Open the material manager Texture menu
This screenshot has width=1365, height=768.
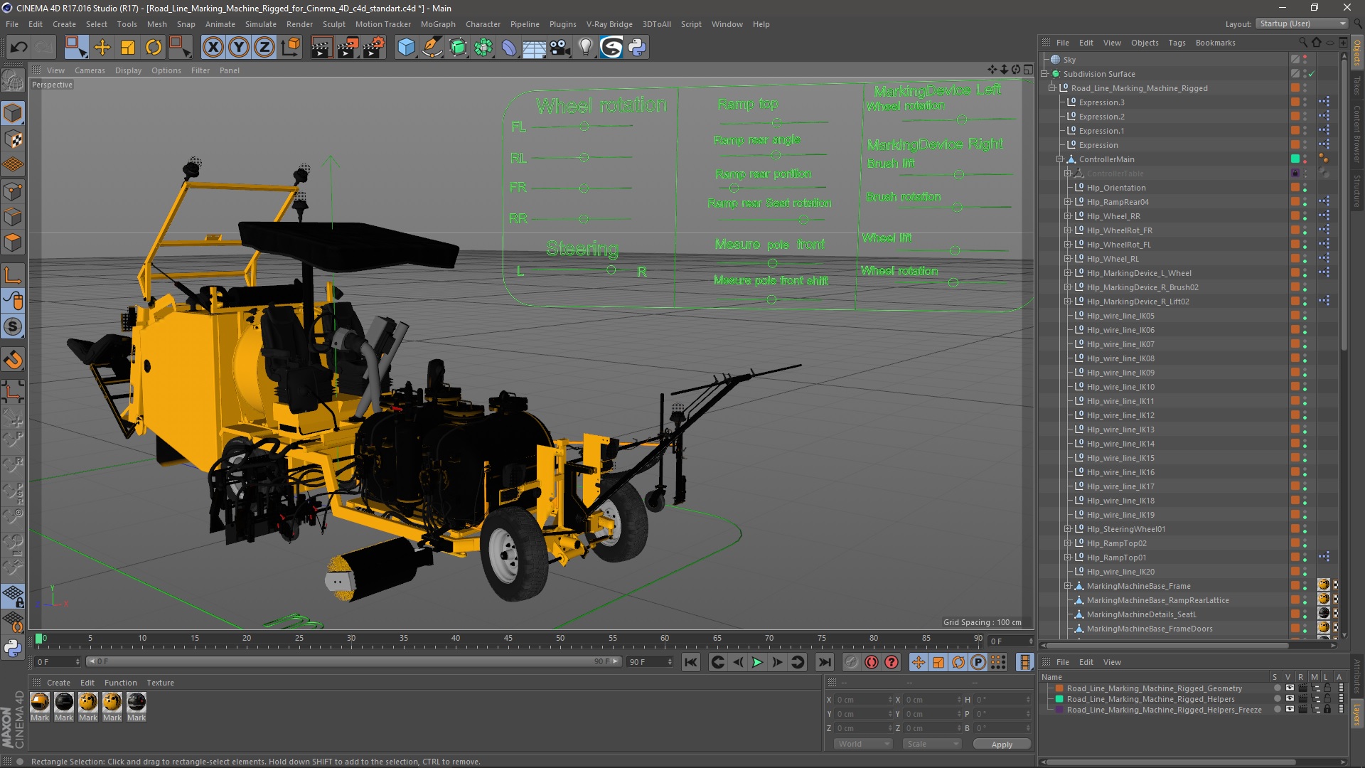click(160, 683)
